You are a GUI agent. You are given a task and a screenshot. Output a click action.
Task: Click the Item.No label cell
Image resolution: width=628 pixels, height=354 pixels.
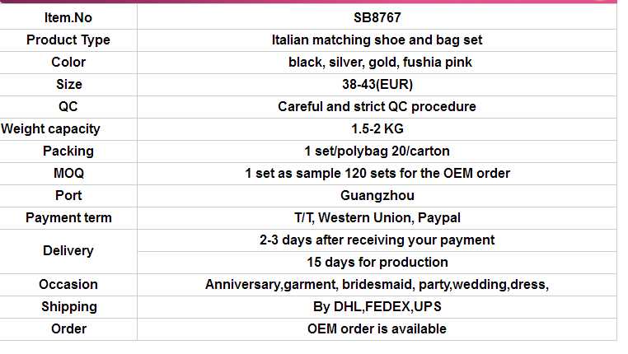coord(68,17)
